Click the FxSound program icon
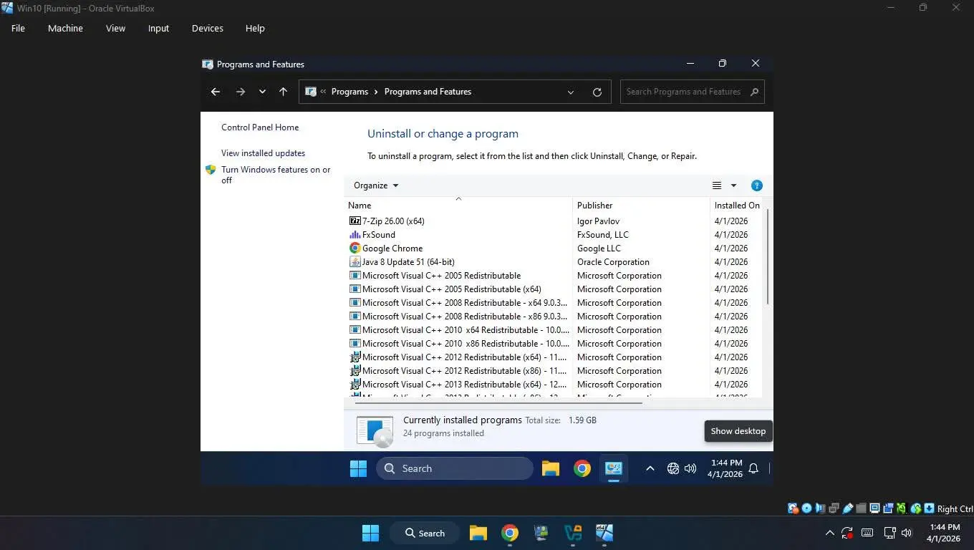 (x=355, y=235)
